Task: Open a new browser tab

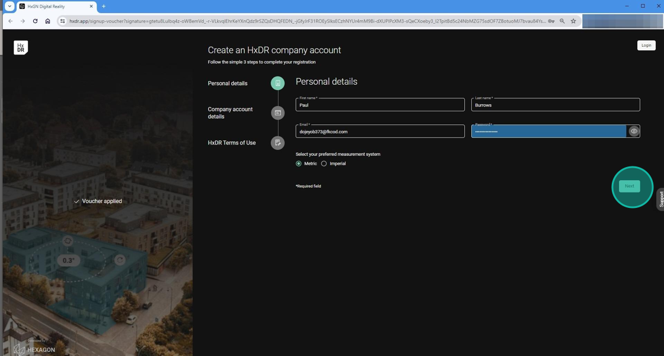Action: (x=104, y=7)
